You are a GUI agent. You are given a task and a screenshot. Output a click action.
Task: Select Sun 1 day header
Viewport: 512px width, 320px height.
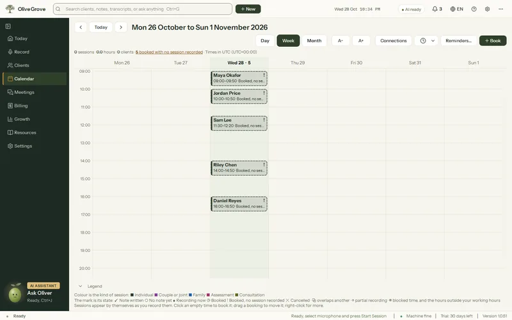(x=474, y=63)
